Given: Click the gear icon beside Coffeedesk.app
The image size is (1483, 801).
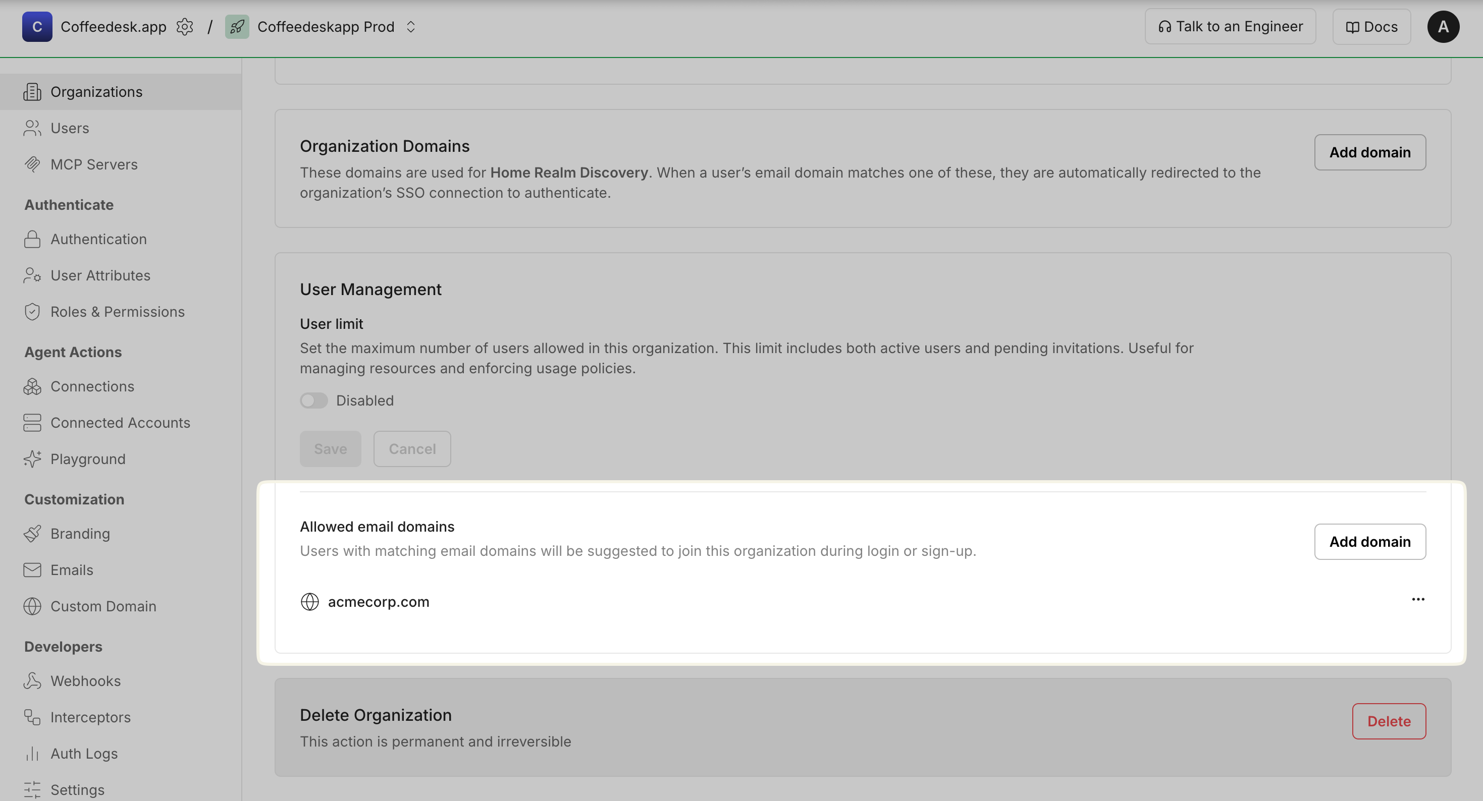Looking at the screenshot, I should click(185, 26).
